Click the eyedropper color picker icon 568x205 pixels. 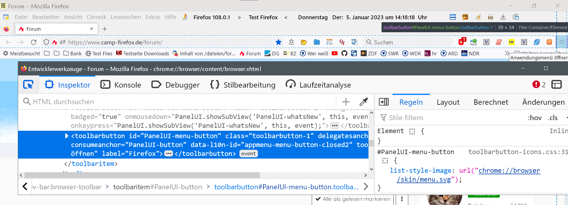[x=363, y=102]
